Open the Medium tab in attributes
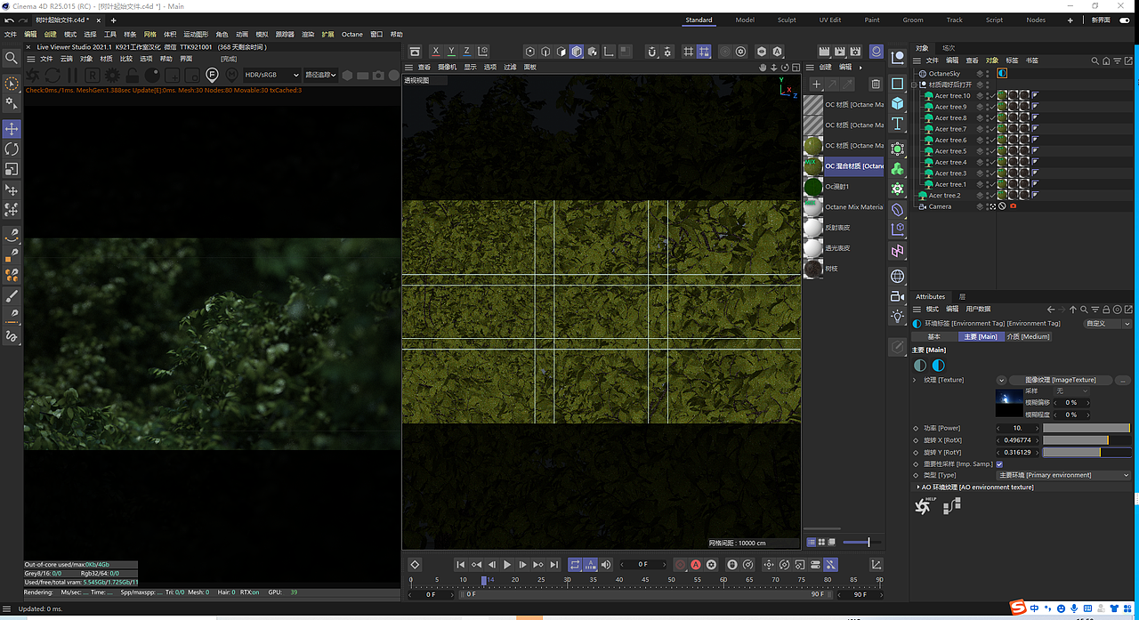1139x620 pixels. 1028,336
